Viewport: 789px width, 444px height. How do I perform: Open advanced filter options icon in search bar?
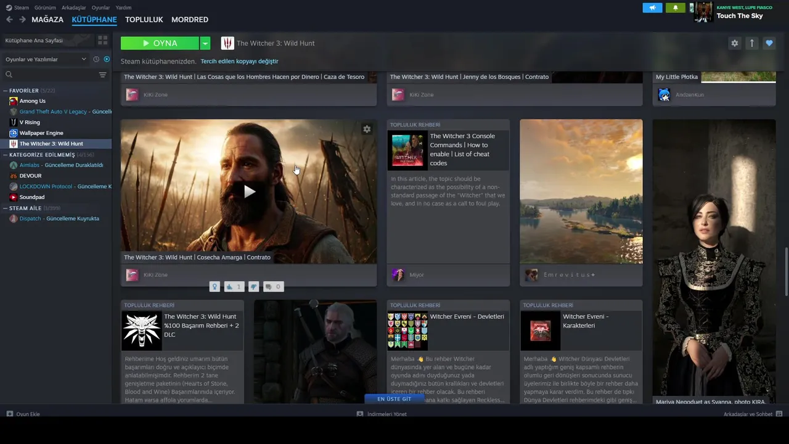(x=102, y=75)
